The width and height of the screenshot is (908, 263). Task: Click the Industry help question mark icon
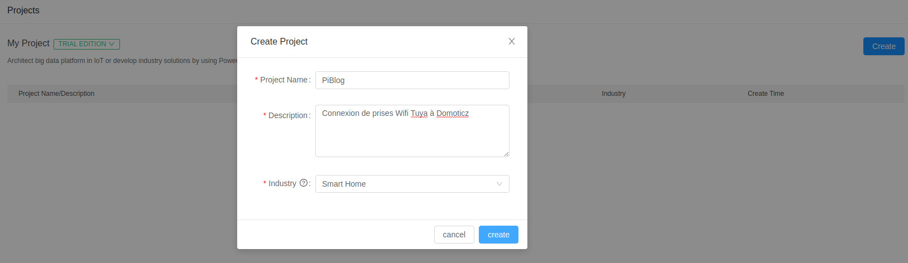click(304, 183)
